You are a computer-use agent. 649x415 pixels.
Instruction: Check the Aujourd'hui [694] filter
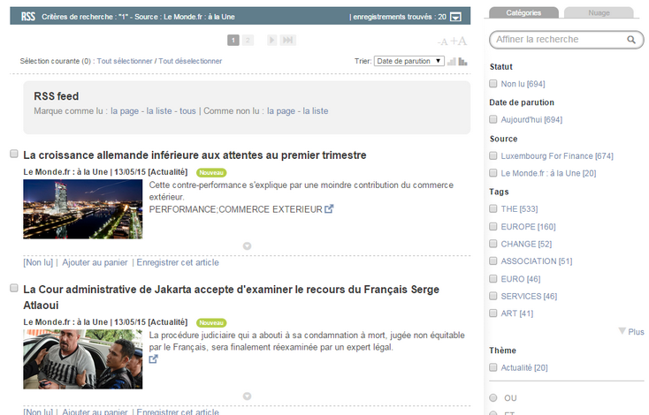(x=493, y=119)
